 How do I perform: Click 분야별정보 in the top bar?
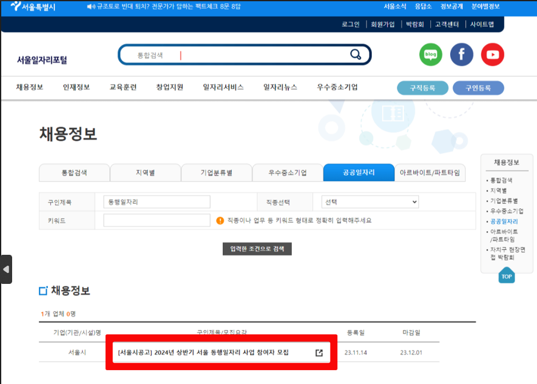tap(485, 7)
